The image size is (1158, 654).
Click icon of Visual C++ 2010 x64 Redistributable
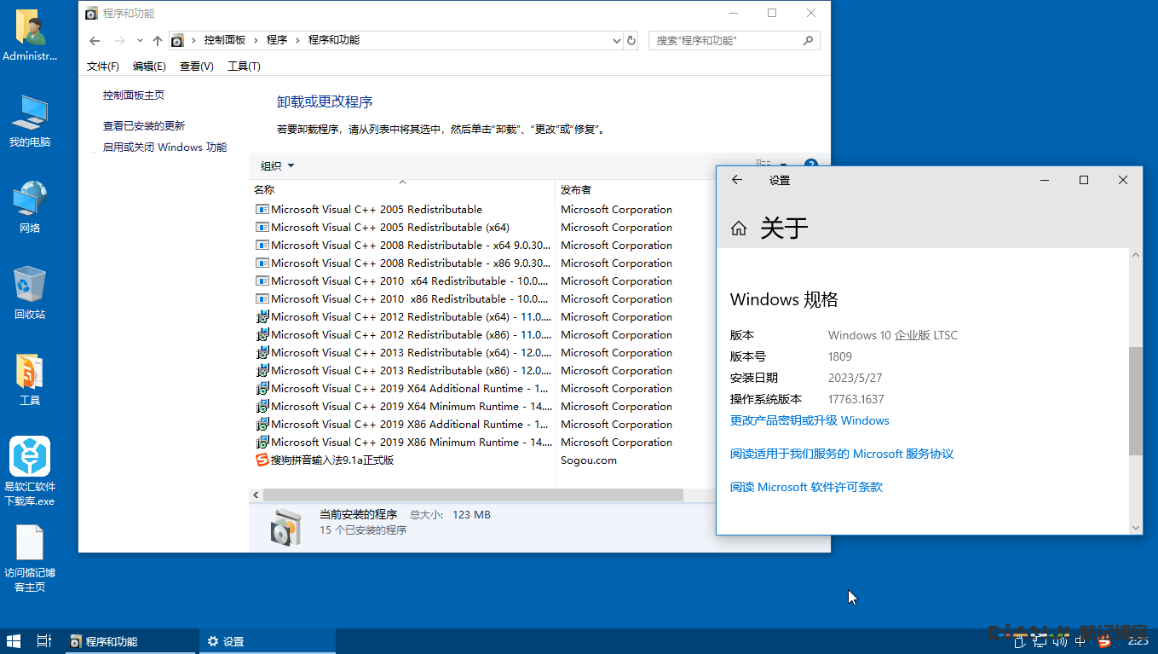[x=262, y=281]
